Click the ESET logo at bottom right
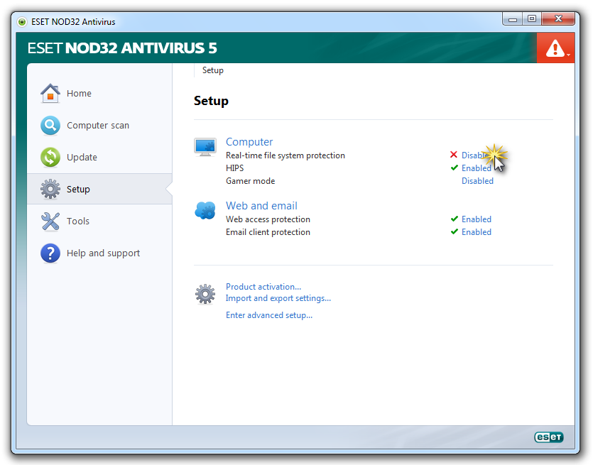The width and height of the screenshot is (593, 465). pyautogui.click(x=549, y=437)
